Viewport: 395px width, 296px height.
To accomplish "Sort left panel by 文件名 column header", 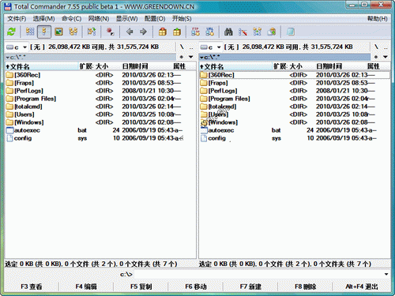I will [42, 66].
